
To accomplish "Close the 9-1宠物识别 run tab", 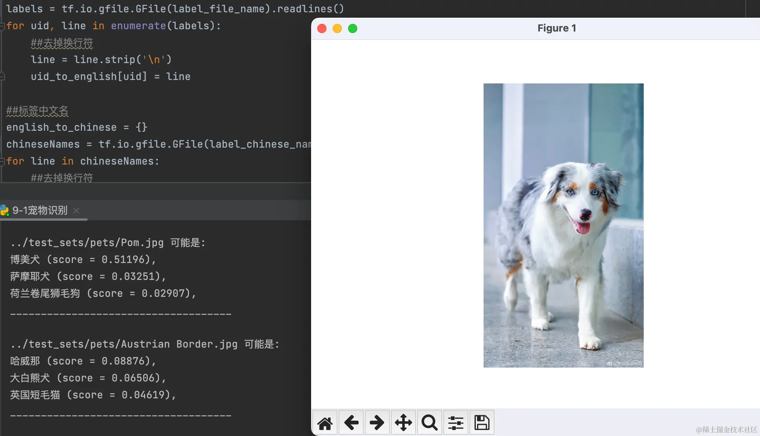I will click(76, 211).
